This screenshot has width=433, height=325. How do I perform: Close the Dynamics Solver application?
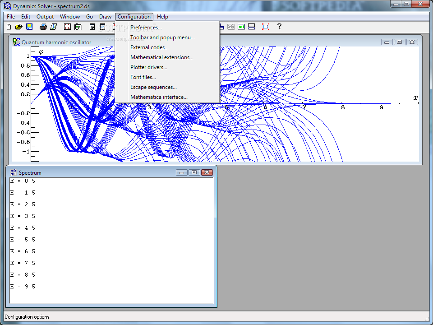(x=420, y=4)
